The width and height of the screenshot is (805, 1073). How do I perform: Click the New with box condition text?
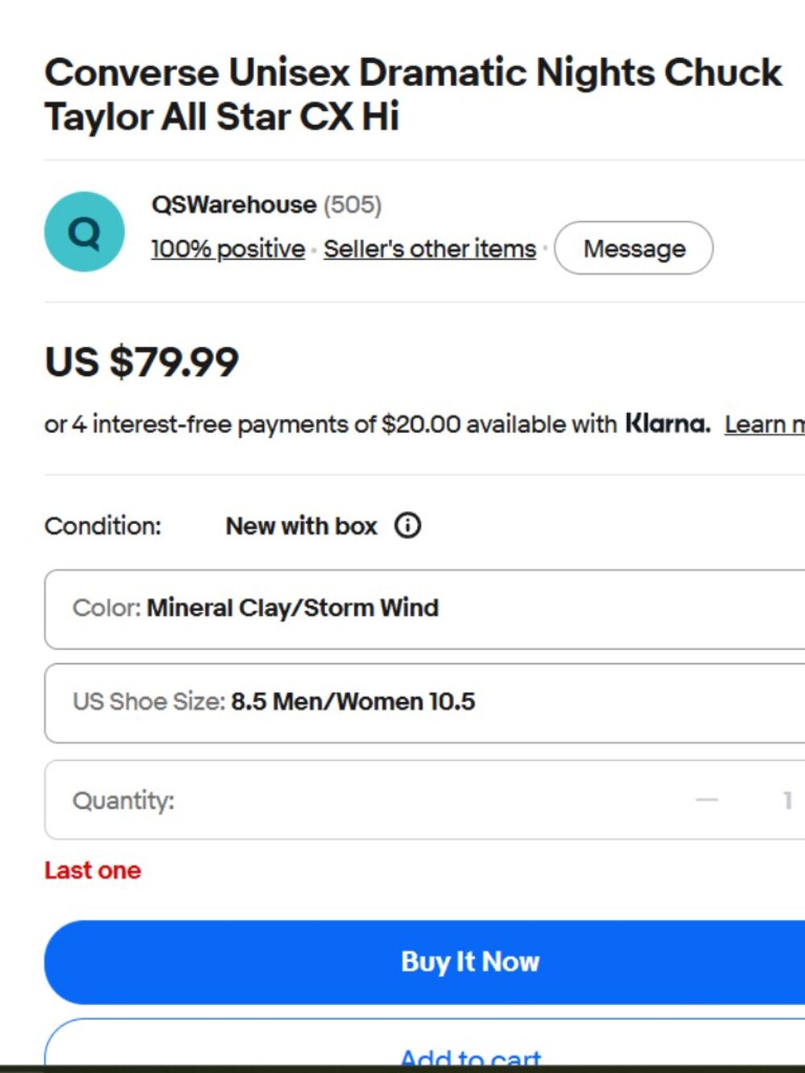(x=301, y=526)
